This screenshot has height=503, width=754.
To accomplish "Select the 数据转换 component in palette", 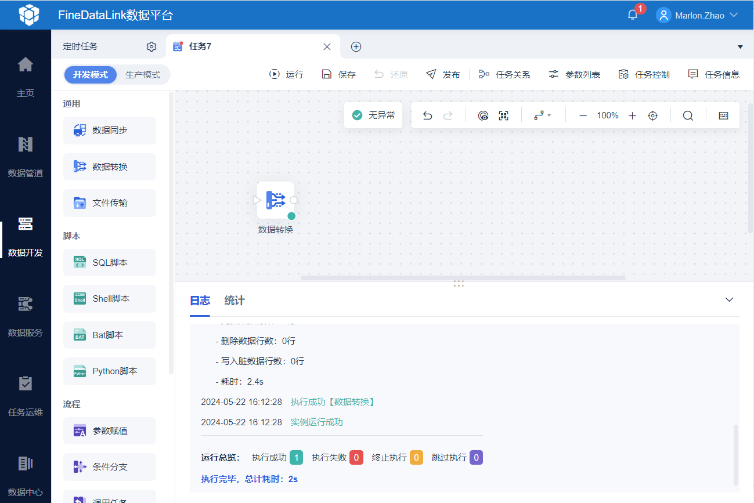I will coord(110,167).
